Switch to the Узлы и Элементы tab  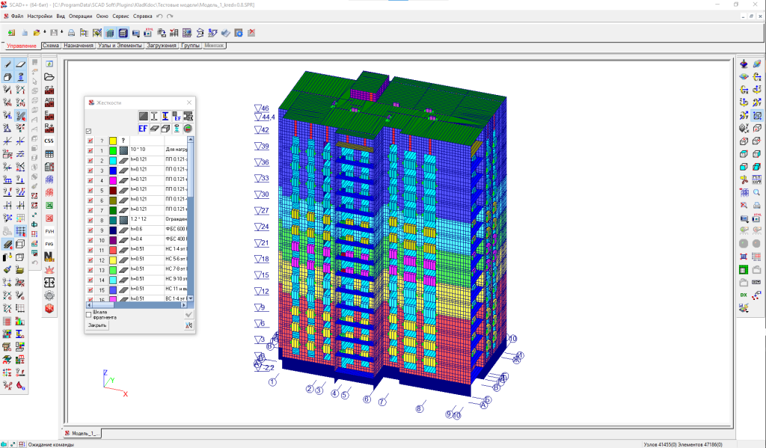click(x=119, y=46)
